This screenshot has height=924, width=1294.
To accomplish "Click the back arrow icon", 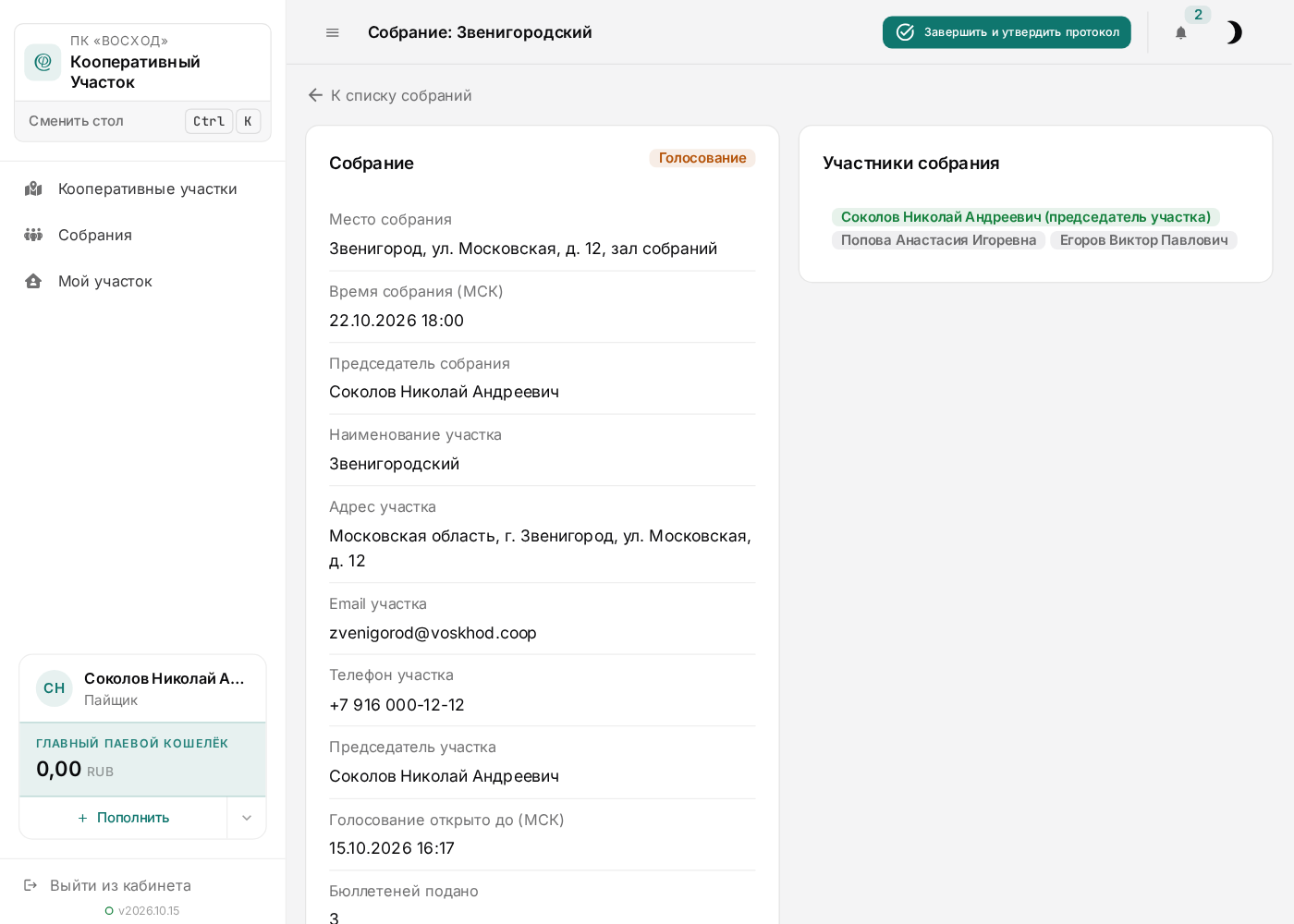I will [x=315, y=95].
